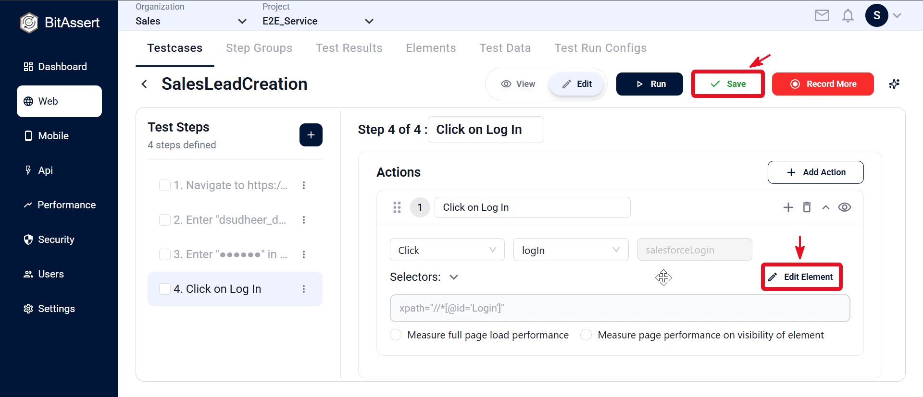Open the Dashboard section
Viewport: 923px width, 397px height.
pyautogui.click(x=59, y=67)
